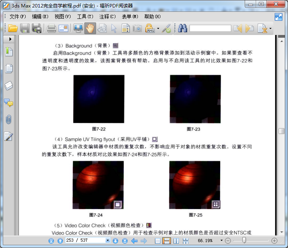Image resolution: width=288 pixels, height=248 pixels.
Task: Open the Layers panel icon
Action: [x=9, y=86]
